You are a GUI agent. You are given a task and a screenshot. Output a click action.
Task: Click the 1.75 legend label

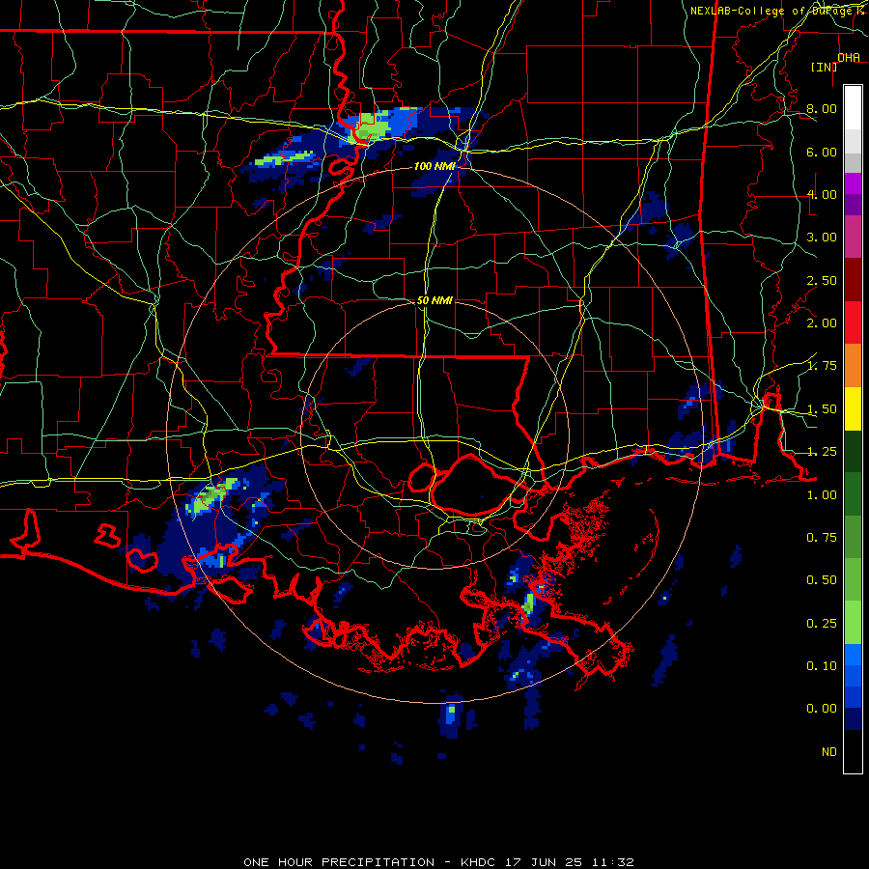pos(822,366)
